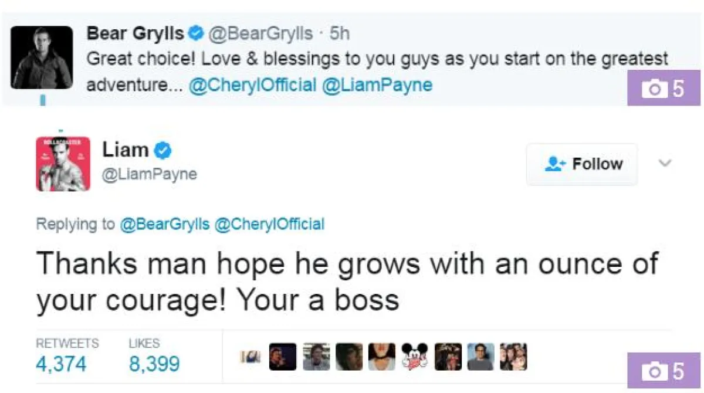Click the person-plus icon on Follow

pos(554,164)
